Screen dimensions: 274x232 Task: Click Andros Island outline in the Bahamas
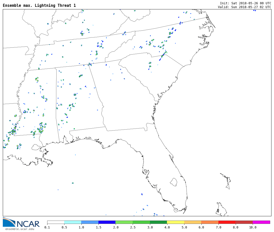(221, 209)
